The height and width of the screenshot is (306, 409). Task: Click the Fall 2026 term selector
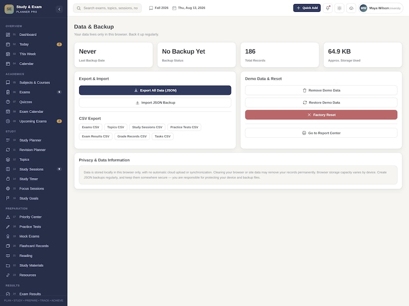159,8
